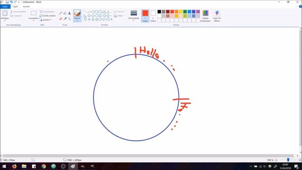The image size is (302, 170).
Task: Click zoom out minus button in status bar
Action: click(x=276, y=160)
